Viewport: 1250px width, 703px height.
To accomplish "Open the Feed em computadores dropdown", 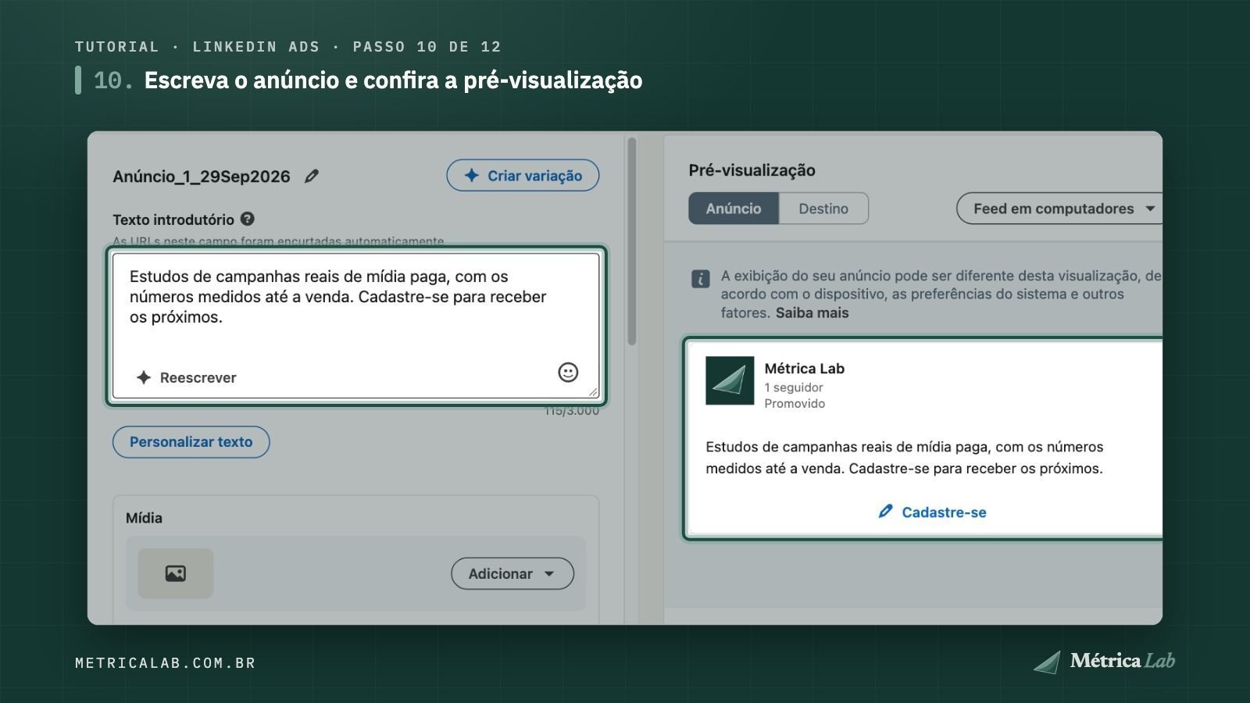I will [x=1059, y=209].
